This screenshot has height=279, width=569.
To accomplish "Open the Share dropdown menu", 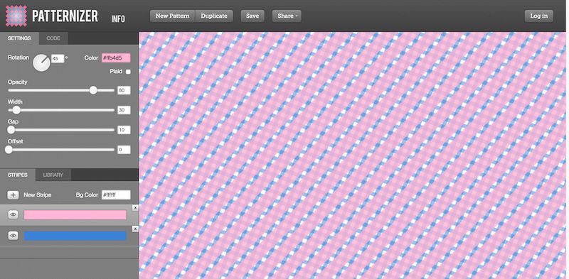I will (x=287, y=16).
